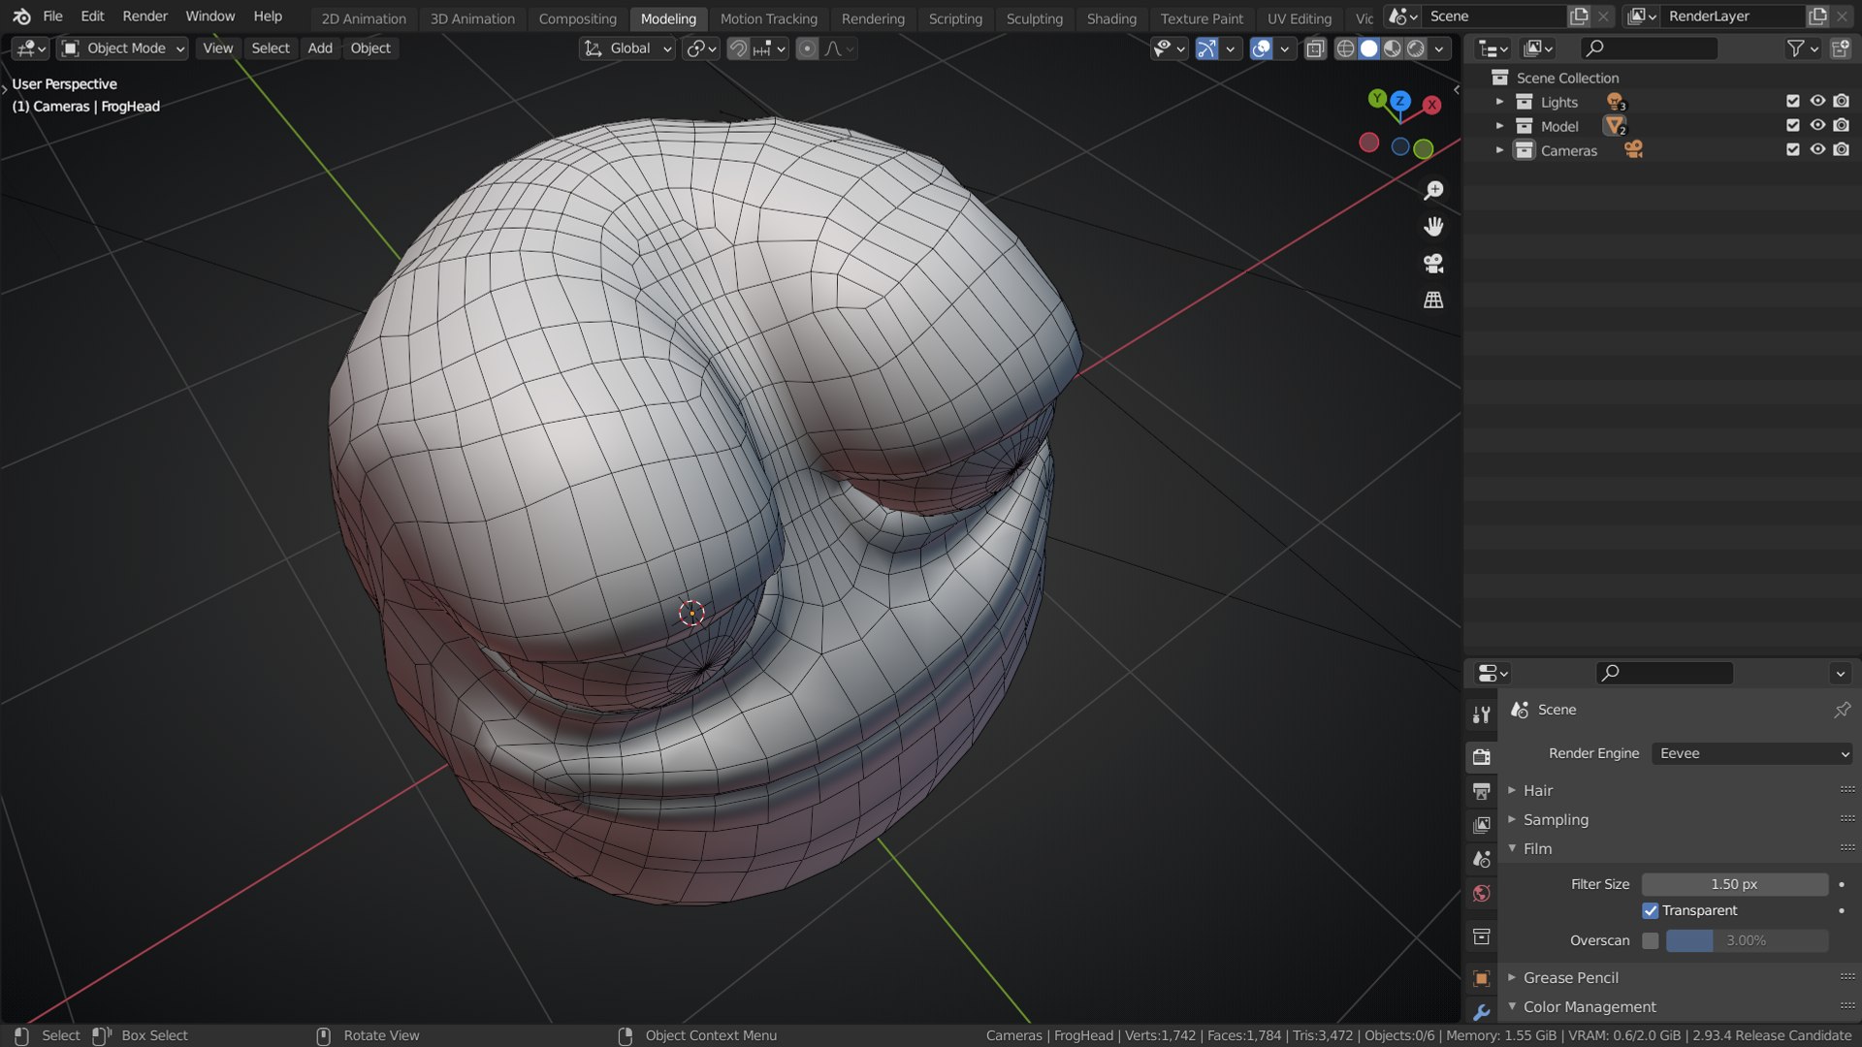Toggle show gizmo button
The height and width of the screenshot is (1047, 1862).
(x=1206, y=48)
